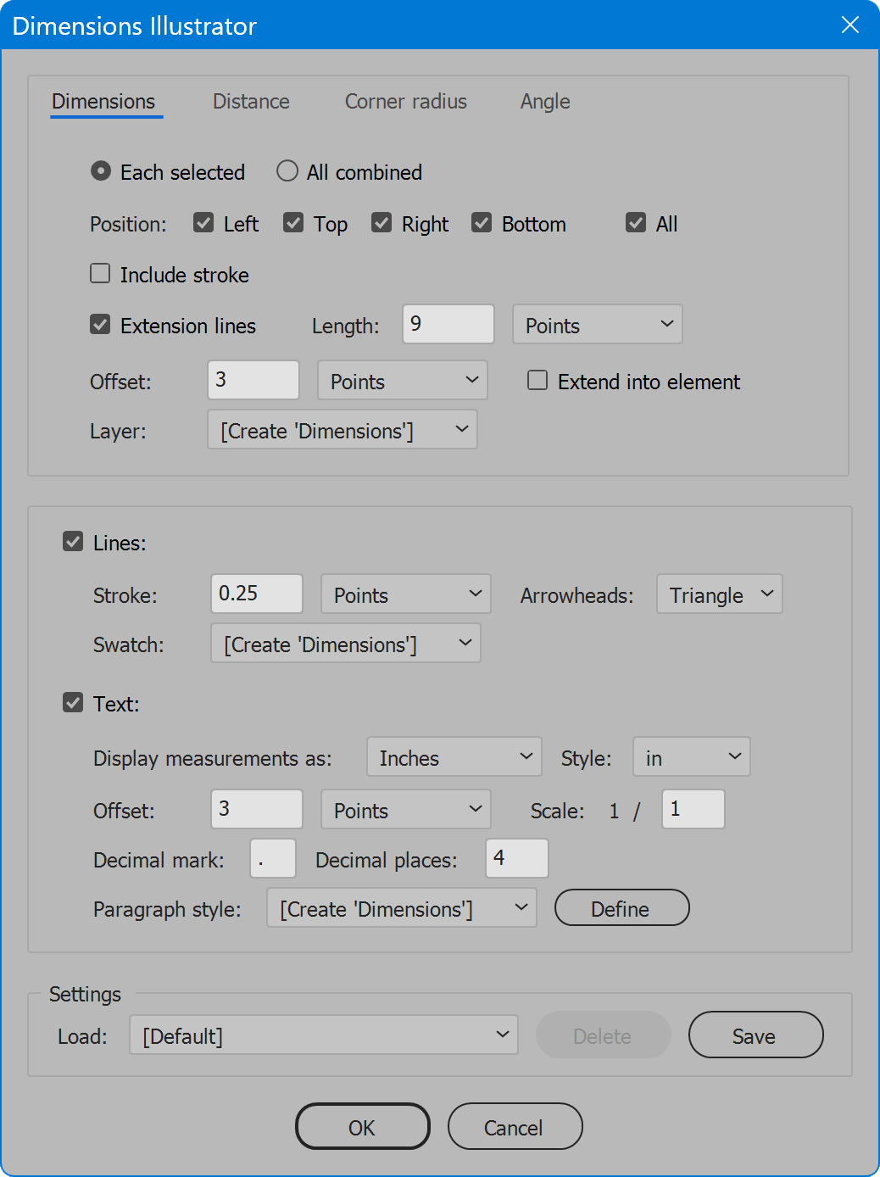880x1177 pixels.
Task: Open the Display measurements as dropdown
Action: click(454, 756)
